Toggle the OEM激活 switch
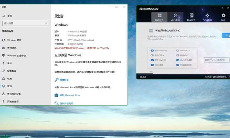Screen dimensions: 230x138 152,65
